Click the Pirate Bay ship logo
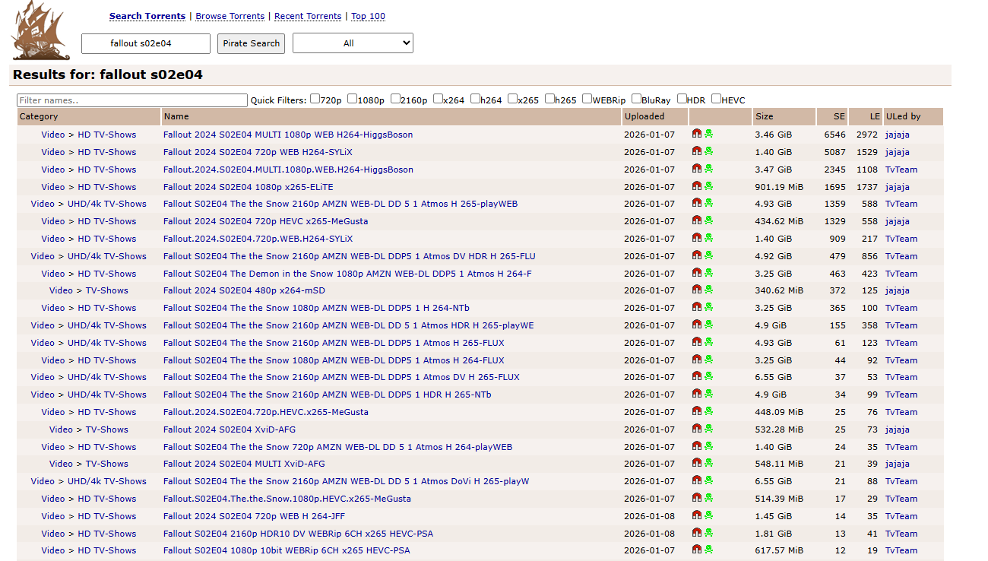The height and width of the screenshot is (561, 988). point(40,30)
